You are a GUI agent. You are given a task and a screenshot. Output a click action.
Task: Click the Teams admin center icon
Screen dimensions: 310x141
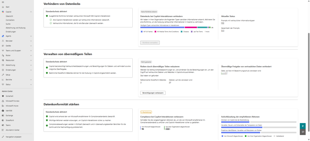tap(2, 125)
